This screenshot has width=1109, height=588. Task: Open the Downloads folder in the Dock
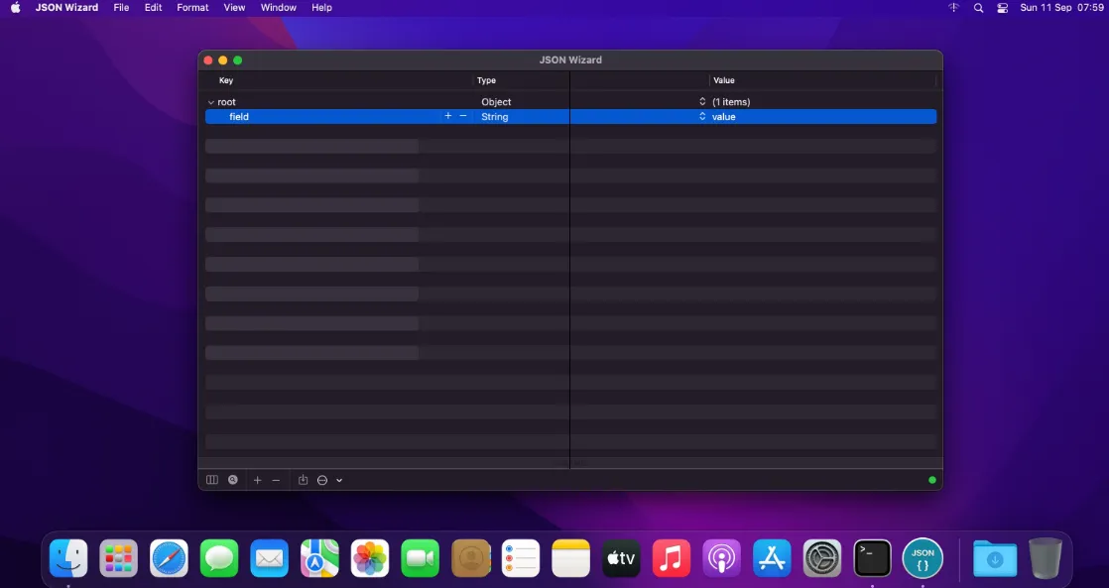995,558
